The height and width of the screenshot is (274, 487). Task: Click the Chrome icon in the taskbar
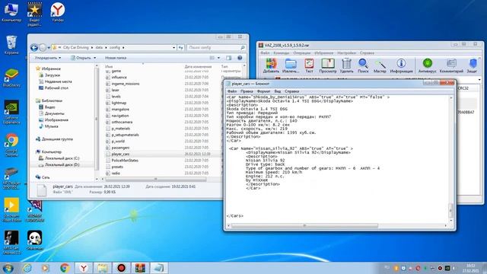point(65,268)
